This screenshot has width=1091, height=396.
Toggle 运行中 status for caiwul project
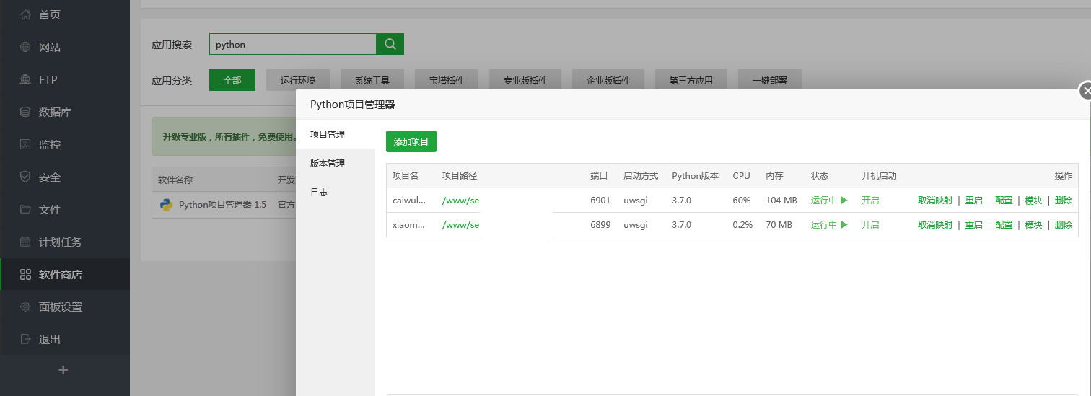pyautogui.click(x=828, y=201)
